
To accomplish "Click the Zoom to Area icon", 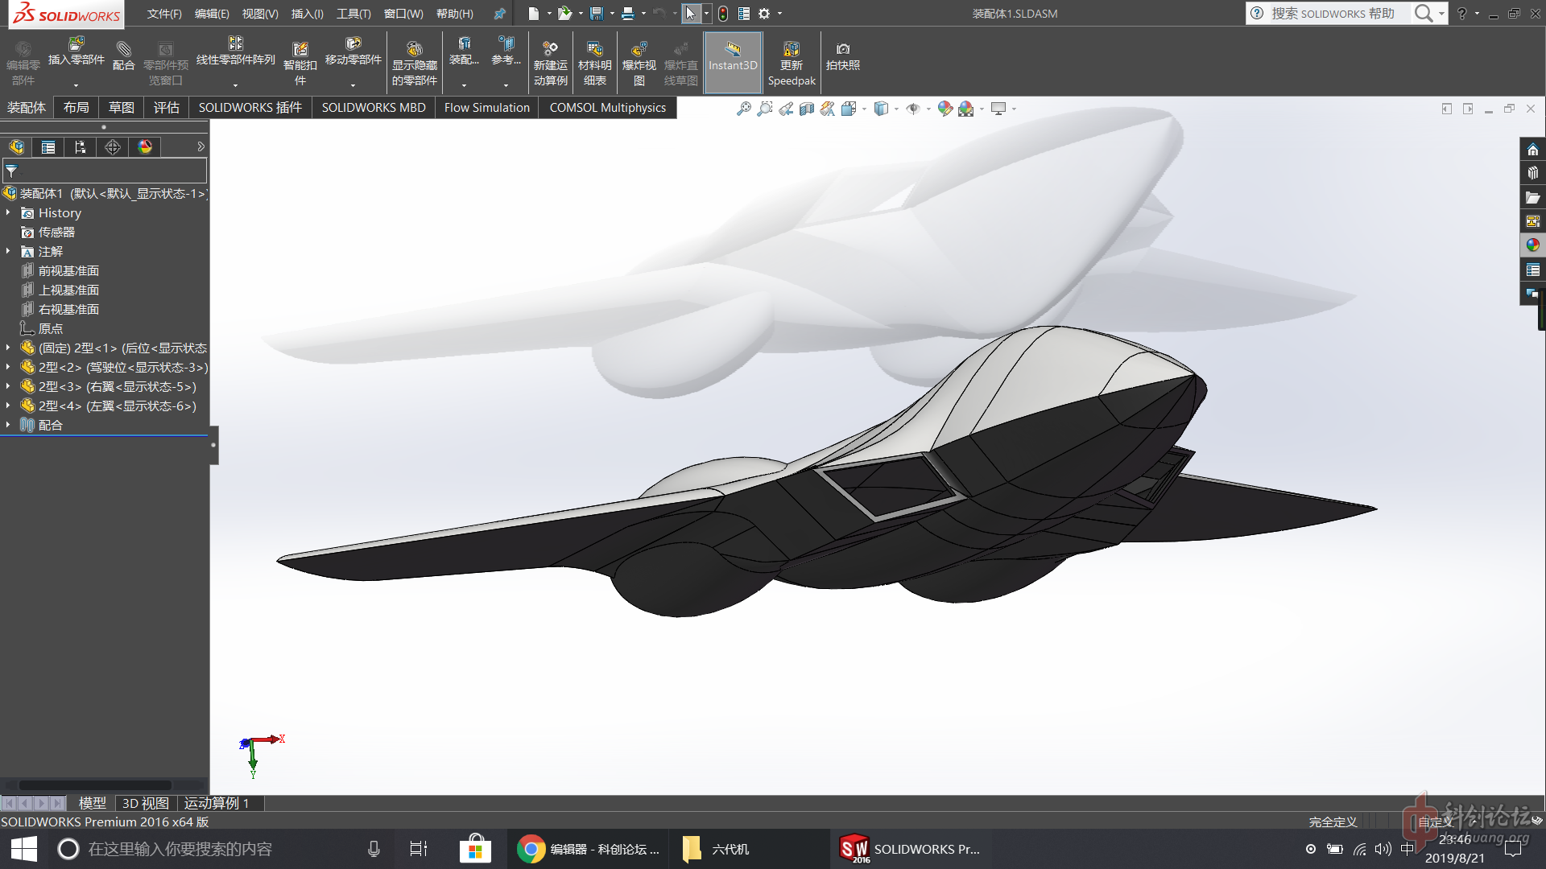I will point(764,109).
